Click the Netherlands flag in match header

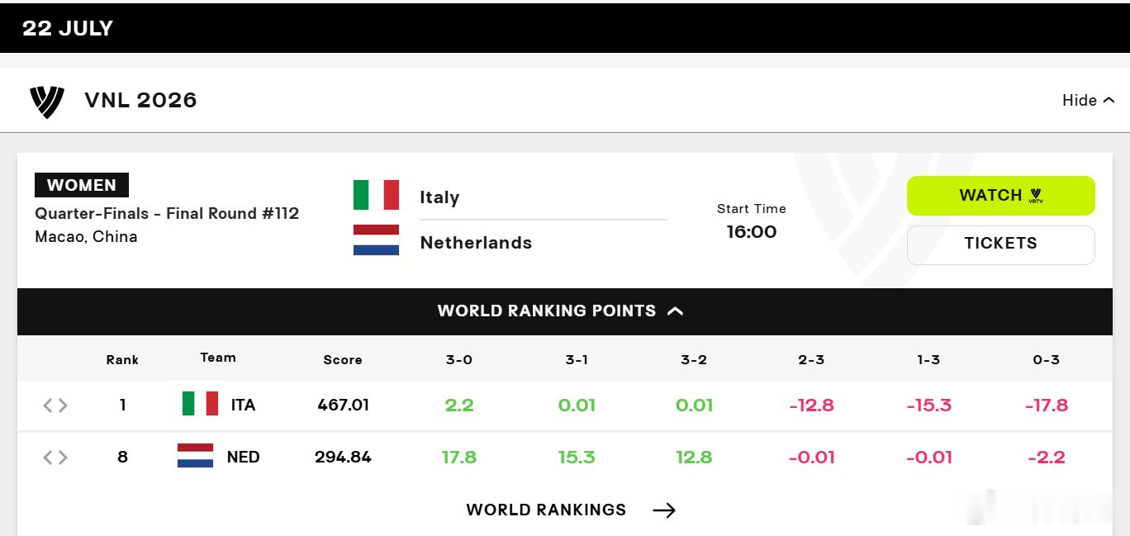(376, 240)
